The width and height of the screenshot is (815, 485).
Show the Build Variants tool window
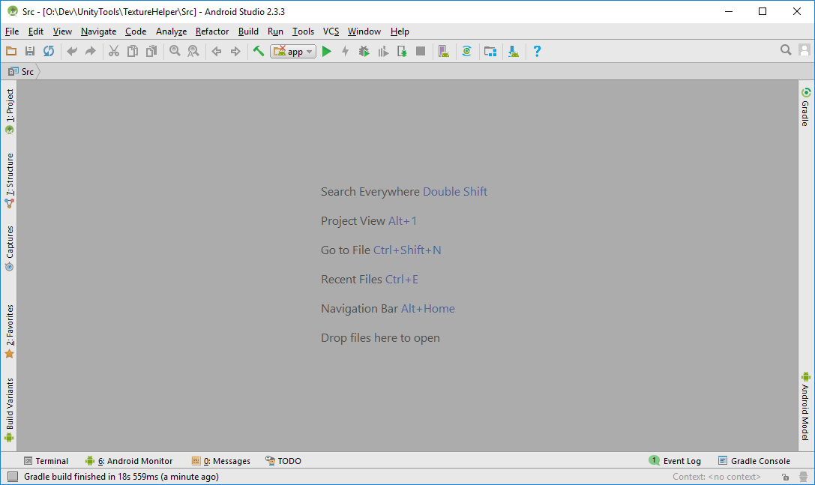pos(9,410)
